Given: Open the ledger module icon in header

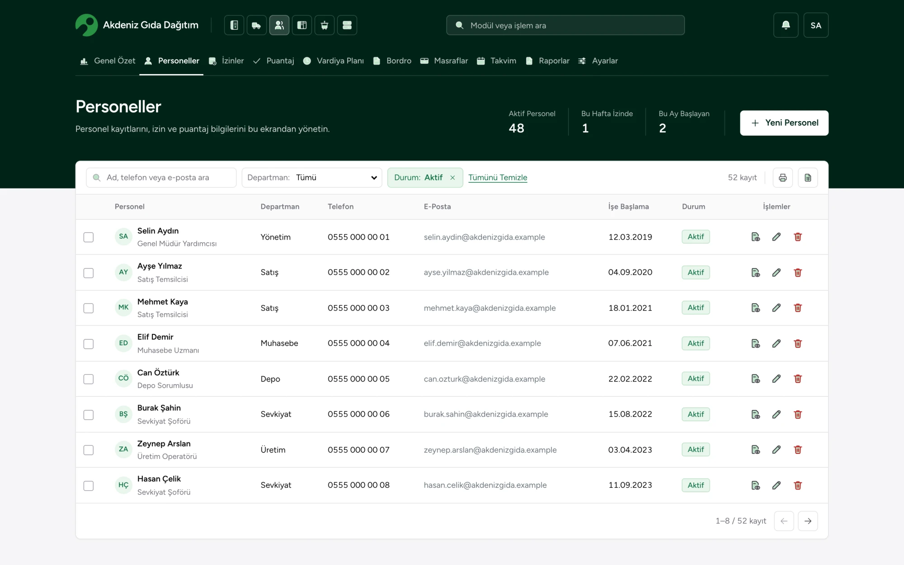Looking at the screenshot, I should pyautogui.click(x=234, y=25).
